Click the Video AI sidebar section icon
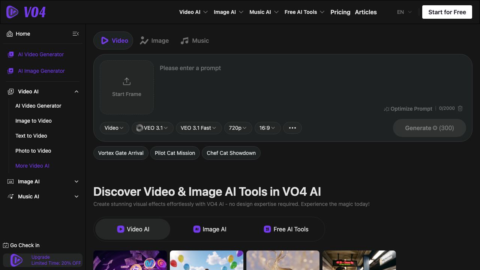 pyautogui.click(x=11, y=91)
